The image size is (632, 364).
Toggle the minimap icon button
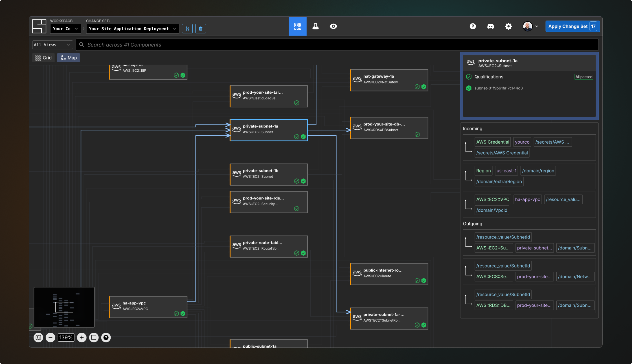coord(38,337)
